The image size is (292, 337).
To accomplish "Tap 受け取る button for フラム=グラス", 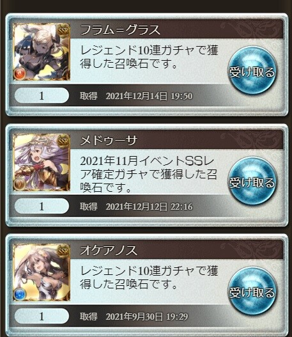I will coord(252,71).
